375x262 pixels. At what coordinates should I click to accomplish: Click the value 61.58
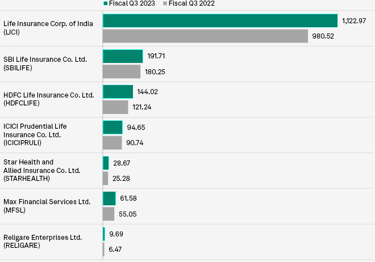click(x=128, y=198)
